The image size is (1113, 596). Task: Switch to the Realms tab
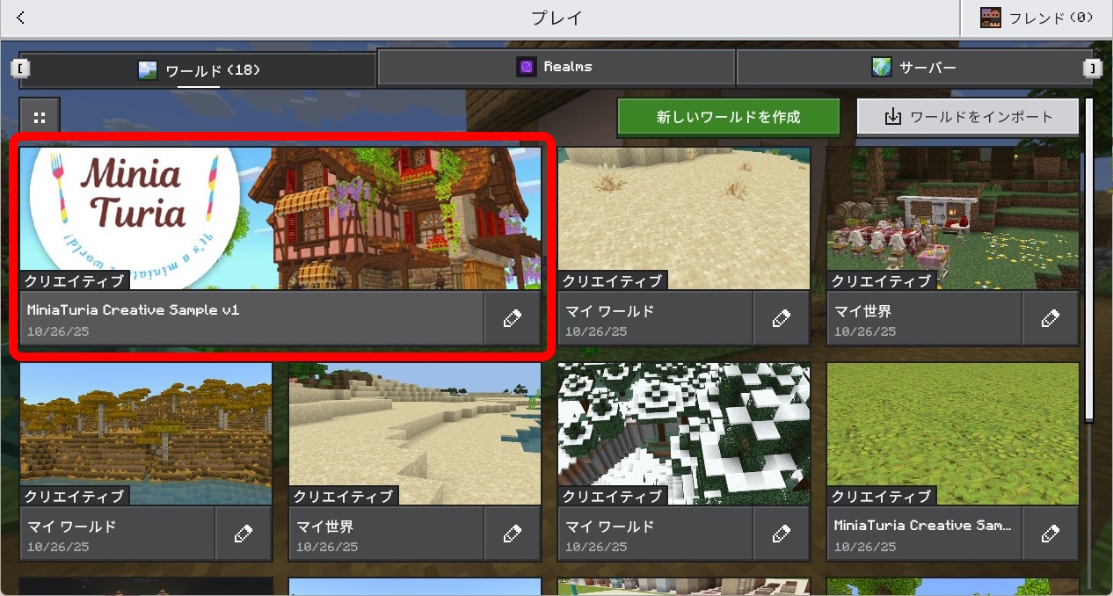point(556,66)
